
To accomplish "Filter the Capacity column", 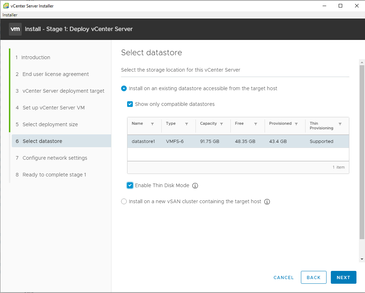I will (x=221, y=124).
